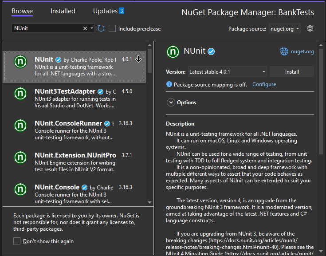Screen dimensions: 326x256
Task: Click the Options label text
Action: coord(186,102)
